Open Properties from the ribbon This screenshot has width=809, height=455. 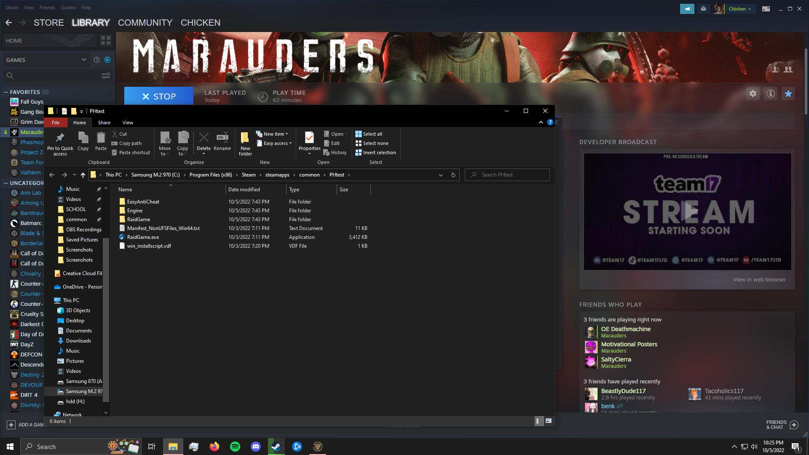[x=309, y=138]
